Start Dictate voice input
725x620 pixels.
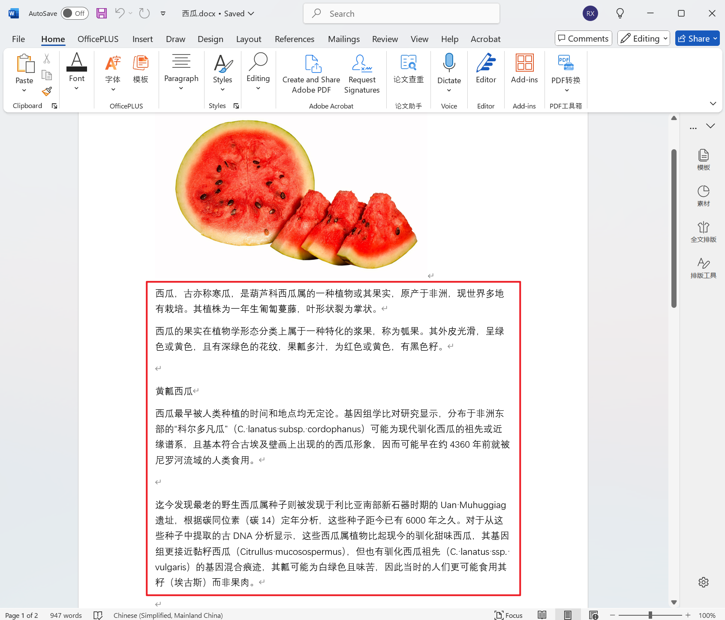coord(449,69)
